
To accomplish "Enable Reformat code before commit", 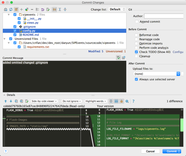I will click(136, 35).
